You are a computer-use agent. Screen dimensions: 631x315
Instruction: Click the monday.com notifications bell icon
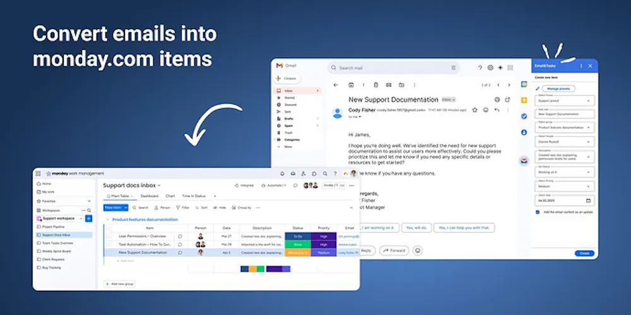282,174
